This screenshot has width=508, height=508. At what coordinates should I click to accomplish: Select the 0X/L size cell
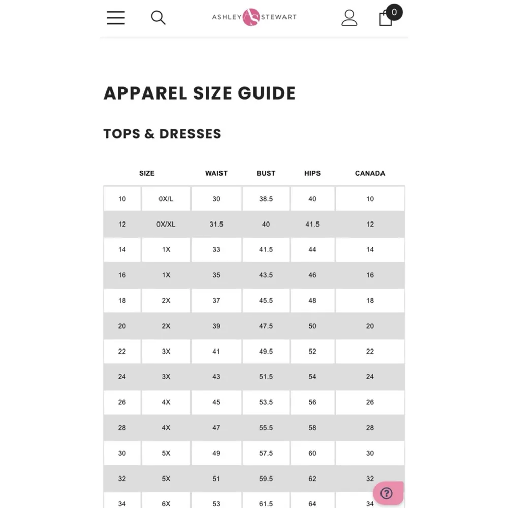click(x=166, y=199)
